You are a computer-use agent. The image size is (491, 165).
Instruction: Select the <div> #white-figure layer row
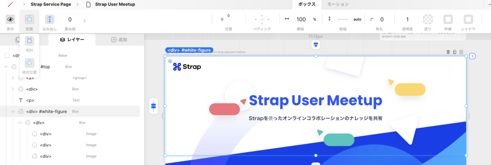click(x=70, y=111)
